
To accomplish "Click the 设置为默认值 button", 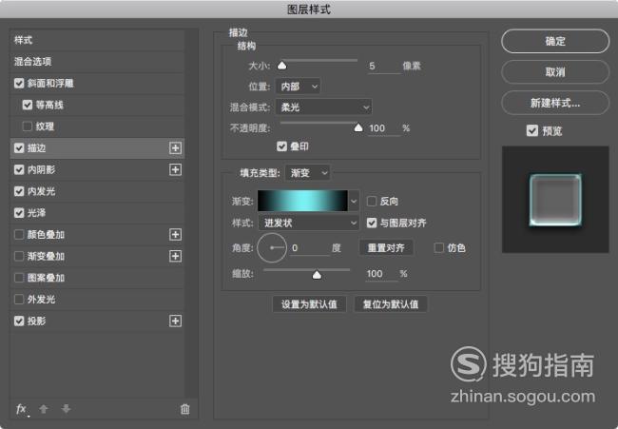I will click(309, 304).
